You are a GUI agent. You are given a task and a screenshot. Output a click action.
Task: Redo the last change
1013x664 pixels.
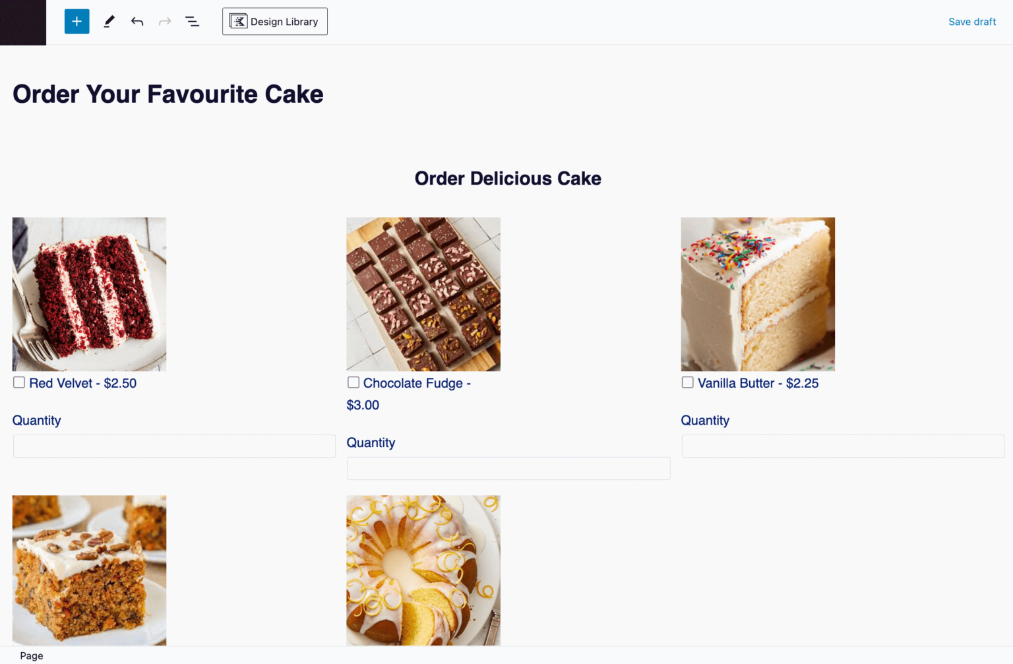tap(164, 21)
